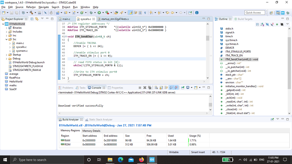This screenshot has height=164, width=292.
Task: Open File Explorer from the taskbar
Action: pos(110,160)
